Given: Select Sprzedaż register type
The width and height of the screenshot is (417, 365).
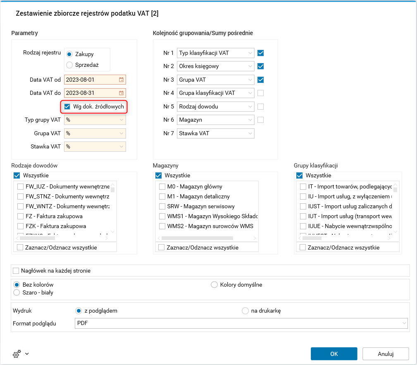Looking at the screenshot, I should click(69, 65).
